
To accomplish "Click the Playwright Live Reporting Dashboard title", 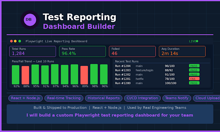I will pyautogui.click(x=56, y=41).
